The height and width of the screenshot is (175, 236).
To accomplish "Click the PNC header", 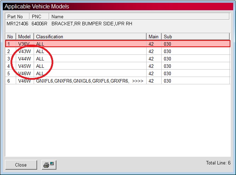I will click(36, 17).
